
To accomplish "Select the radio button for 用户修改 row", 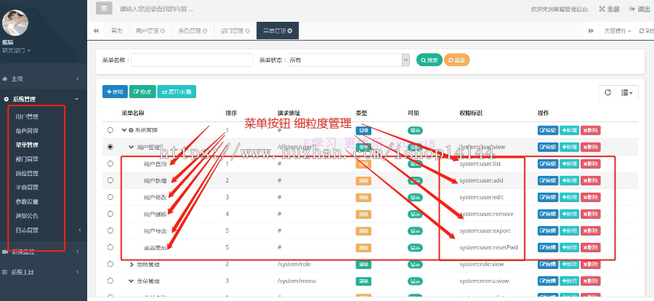I will (110, 197).
